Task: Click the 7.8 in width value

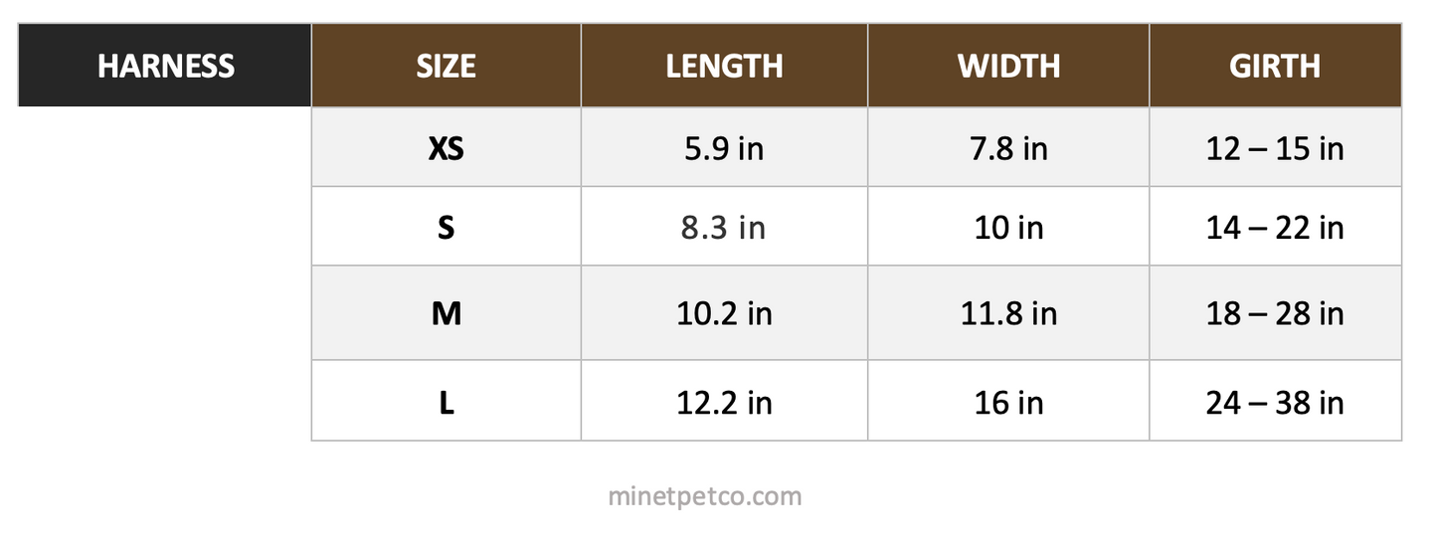Action: (1008, 148)
